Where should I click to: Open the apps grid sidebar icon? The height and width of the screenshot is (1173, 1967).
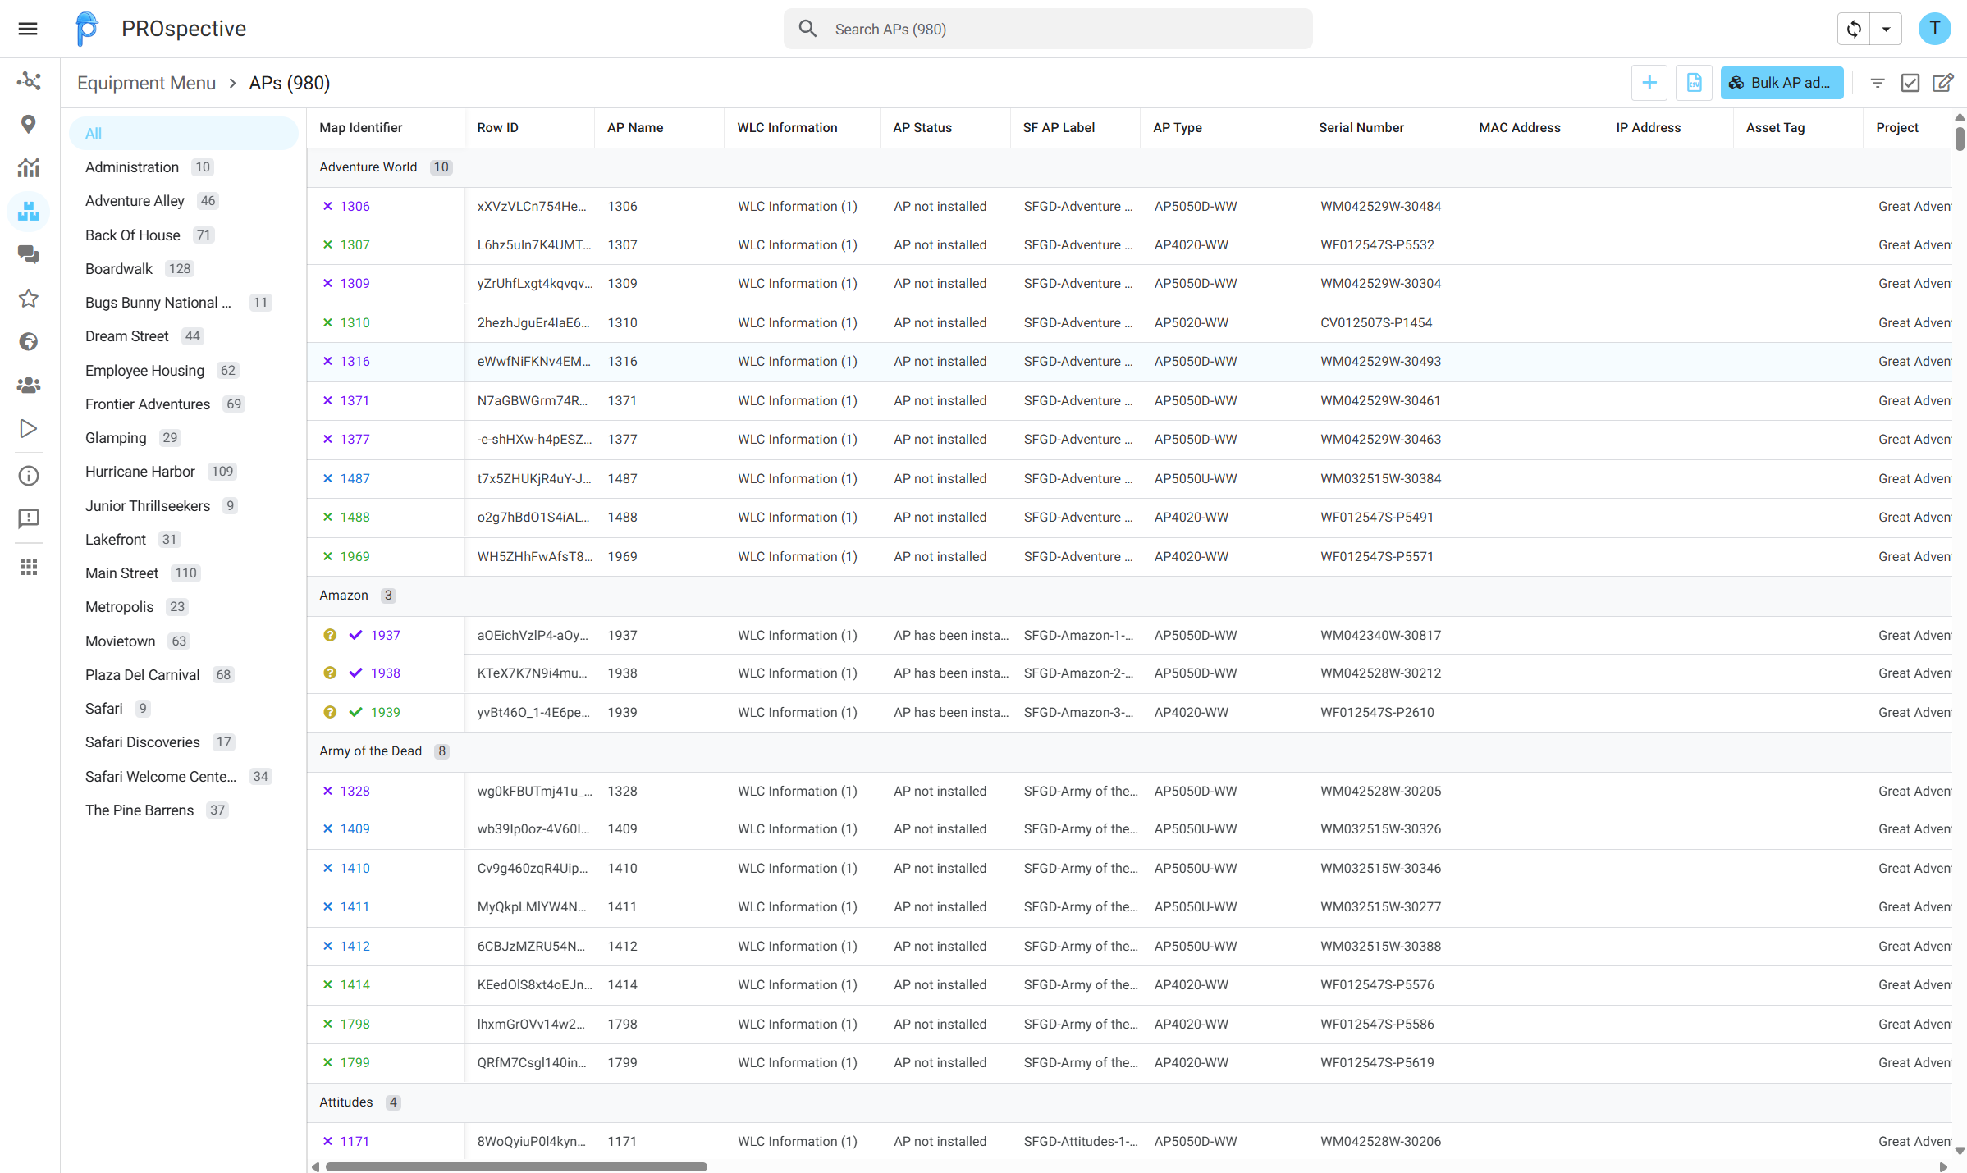[x=29, y=567]
